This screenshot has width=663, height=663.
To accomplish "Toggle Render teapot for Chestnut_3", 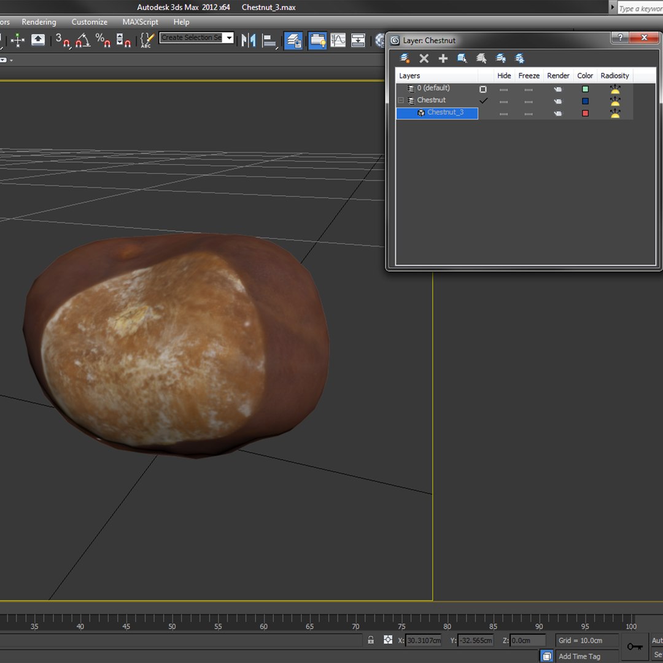I will [558, 114].
